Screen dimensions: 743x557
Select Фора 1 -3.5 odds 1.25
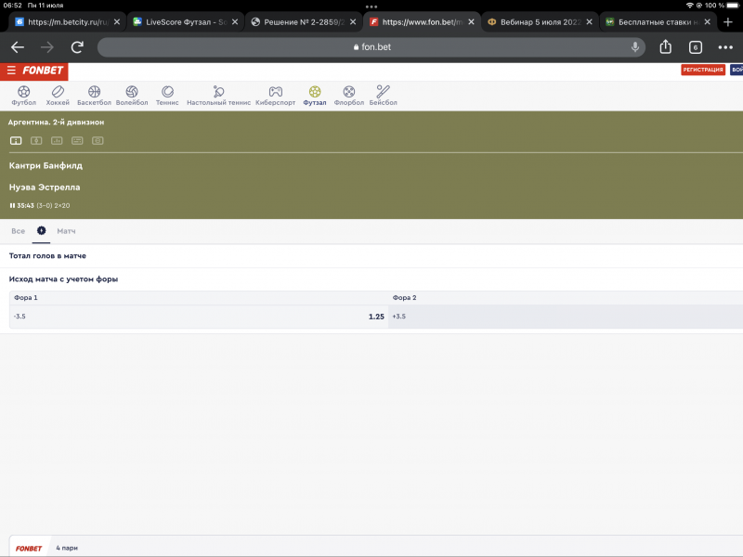pyautogui.click(x=198, y=317)
